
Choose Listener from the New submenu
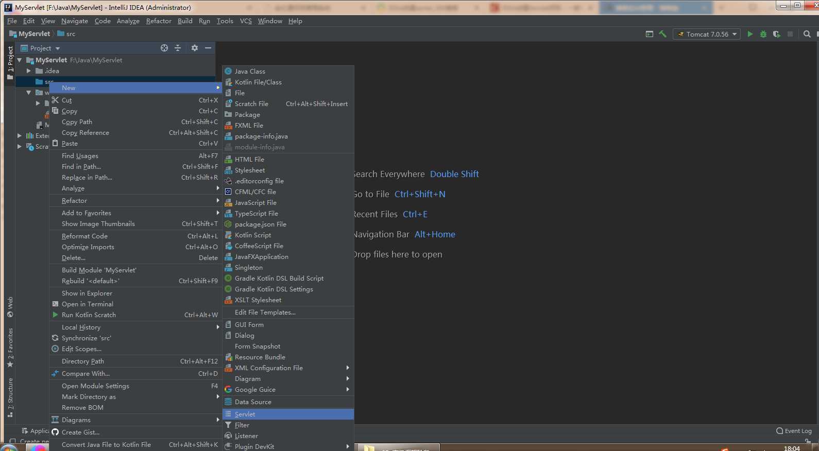[x=288, y=436]
